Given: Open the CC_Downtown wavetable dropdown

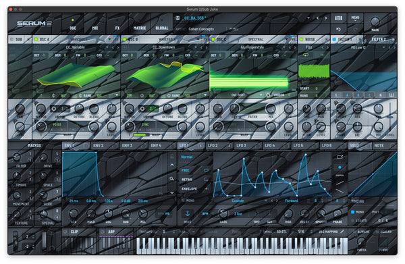Looking at the screenshot, I should 196,47.
